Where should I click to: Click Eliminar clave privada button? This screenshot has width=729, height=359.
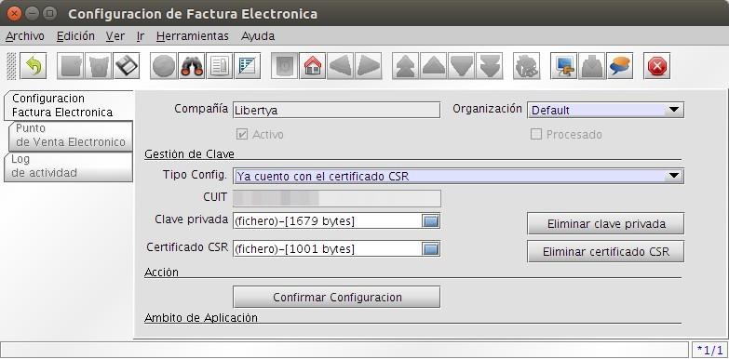[x=606, y=224]
